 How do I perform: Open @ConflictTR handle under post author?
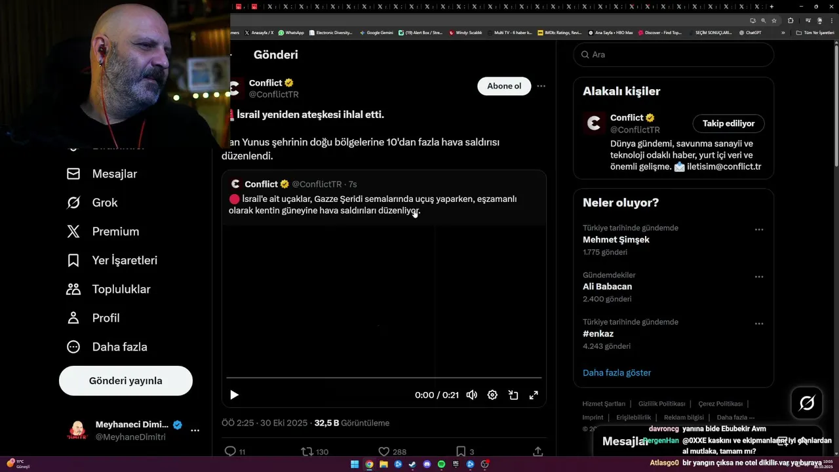274,94
